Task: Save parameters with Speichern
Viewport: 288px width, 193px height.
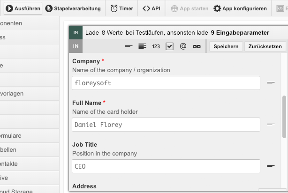Action: click(x=226, y=46)
